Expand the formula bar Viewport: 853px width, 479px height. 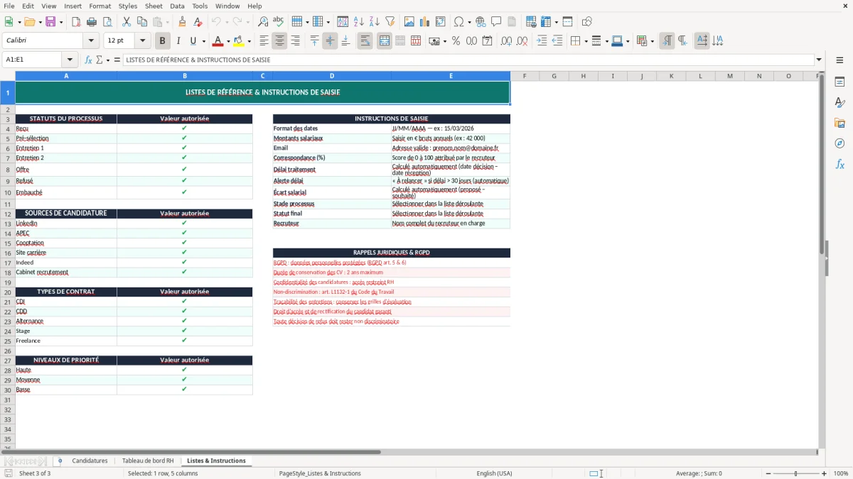coord(820,60)
